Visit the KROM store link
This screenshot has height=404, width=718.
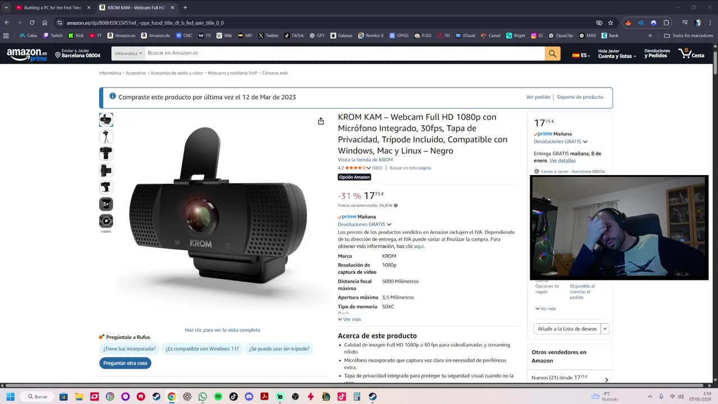pos(365,160)
